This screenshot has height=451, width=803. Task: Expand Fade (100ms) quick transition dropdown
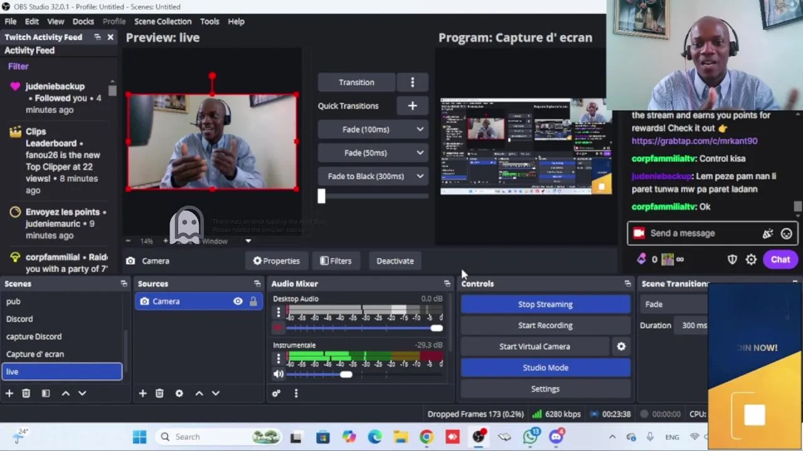tap(420, 129)
